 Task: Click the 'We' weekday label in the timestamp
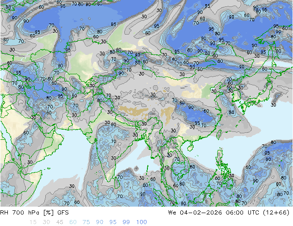(172, 213)
